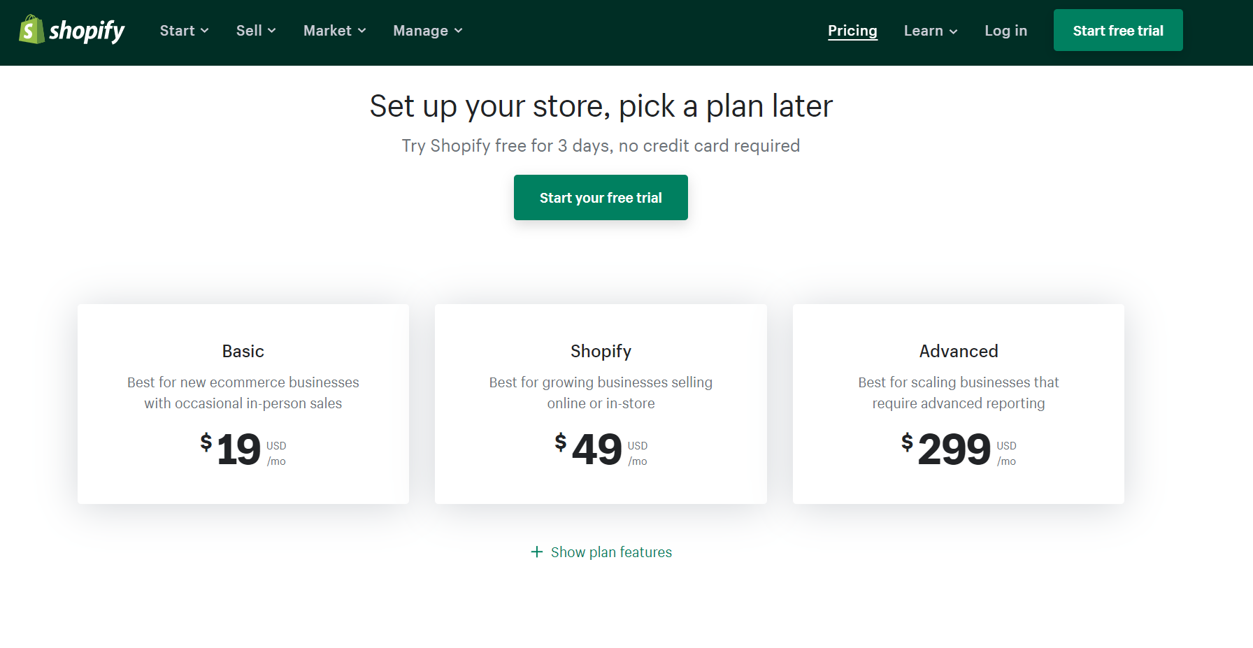The image size is (1253, 648).
Task: Select the Basic plan card title
Action: coord(243,351)
